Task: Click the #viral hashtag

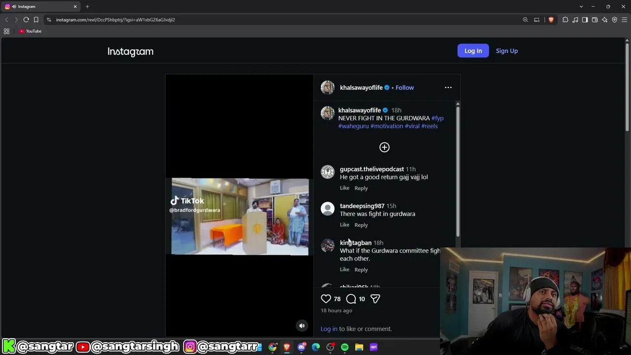Action: coord(412,126)
